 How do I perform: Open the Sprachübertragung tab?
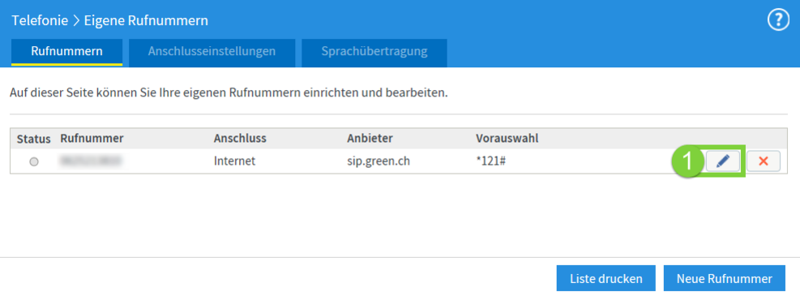coord(374,52)
